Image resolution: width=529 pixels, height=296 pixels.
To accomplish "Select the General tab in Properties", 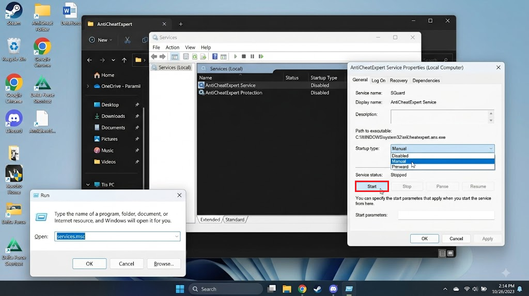I will tap(360, 80).
